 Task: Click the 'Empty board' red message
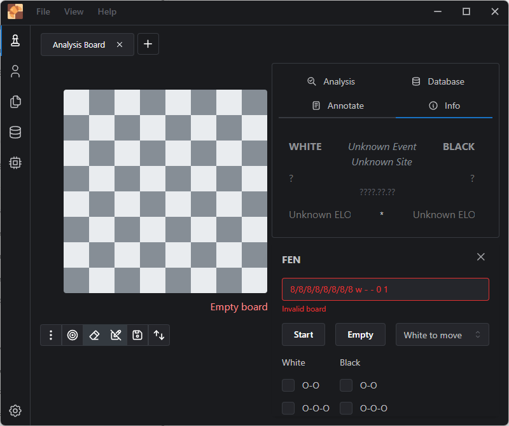coord(239,307)
